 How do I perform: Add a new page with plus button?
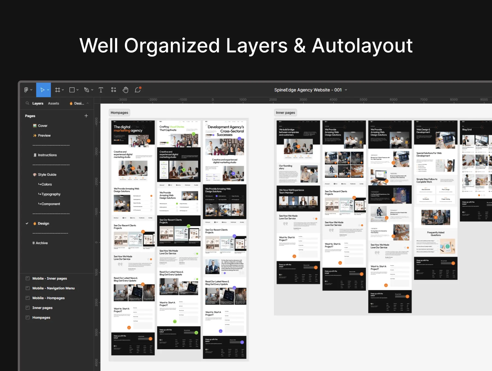pyautogui.click(x=86, y=116)
